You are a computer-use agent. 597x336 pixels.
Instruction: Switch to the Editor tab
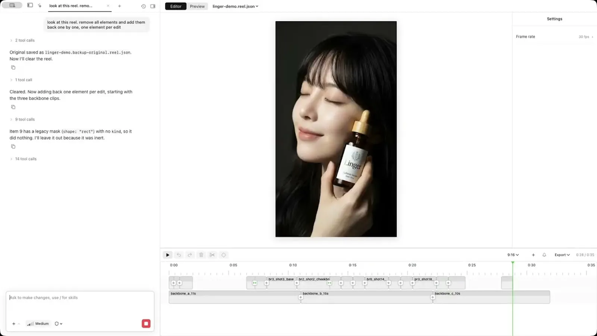point(176,6)
